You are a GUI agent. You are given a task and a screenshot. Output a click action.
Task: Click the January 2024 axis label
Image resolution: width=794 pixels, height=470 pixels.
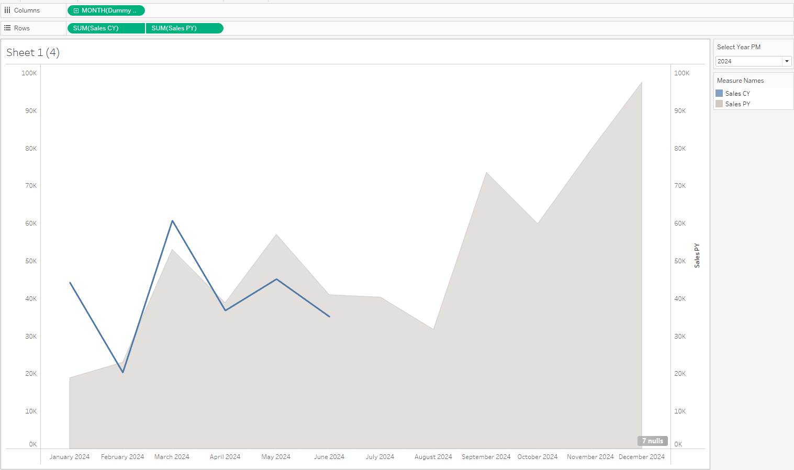point(70,457)
